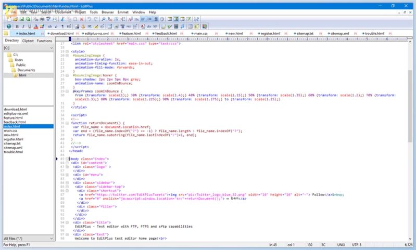416x250 pixels.
Task: Click the music note icon
Action: pyautogui.click(x=182, y=26)
